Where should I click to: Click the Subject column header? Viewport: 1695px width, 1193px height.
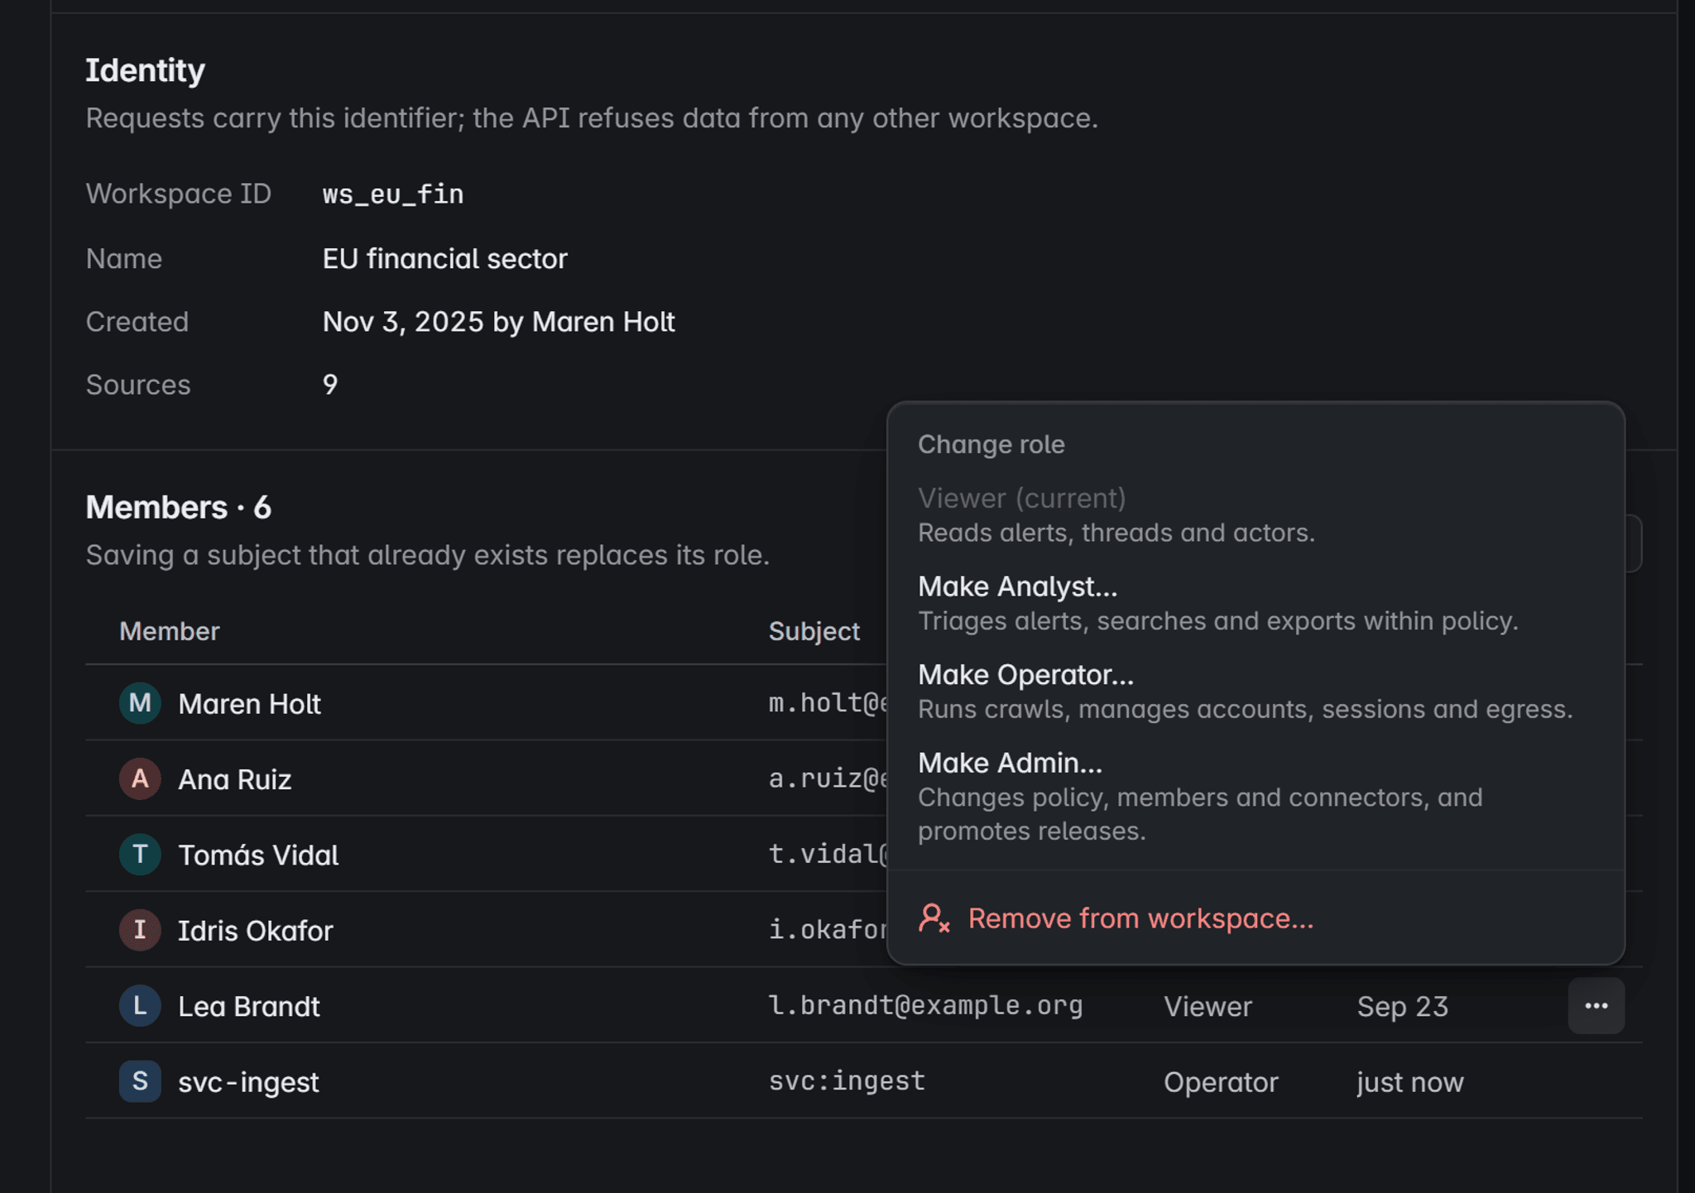click(x=814, y=631)
